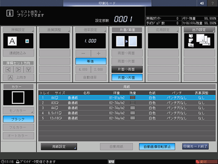
Task: Click the information icon next to list output
Action: click(10, 13)
